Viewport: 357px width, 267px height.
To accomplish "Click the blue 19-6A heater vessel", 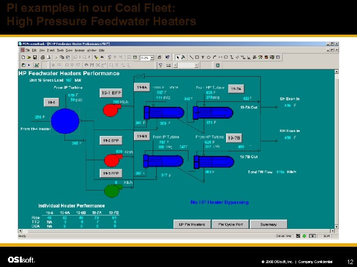I will [164, 113].
